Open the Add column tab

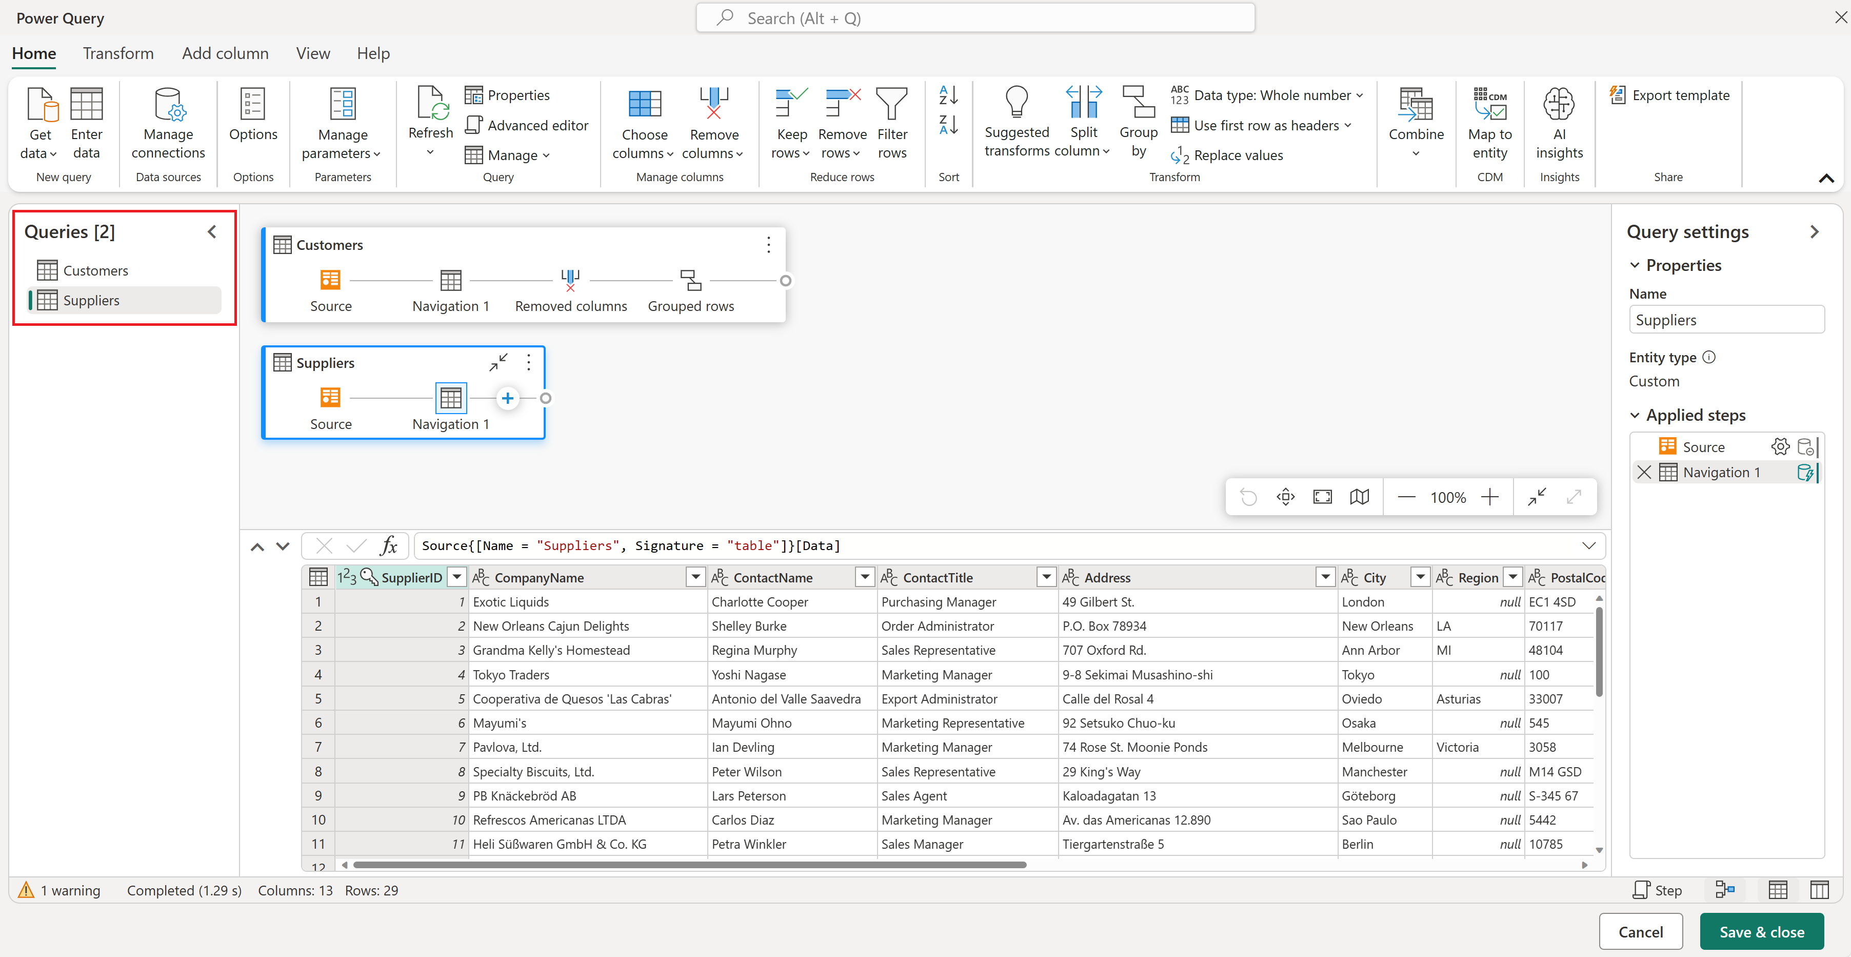(225, 53)
